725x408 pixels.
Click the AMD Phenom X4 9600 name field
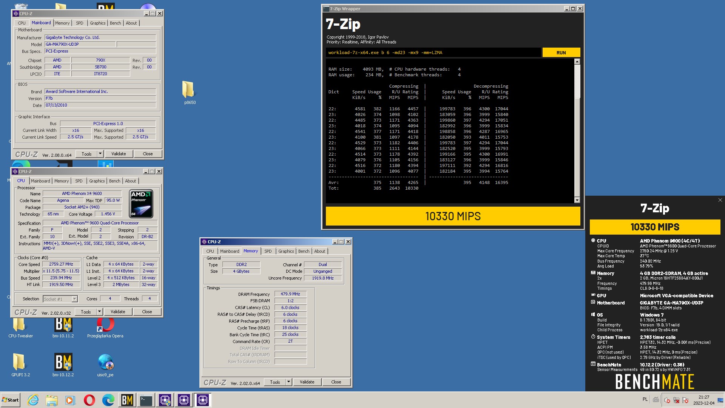tap(82, 193)
